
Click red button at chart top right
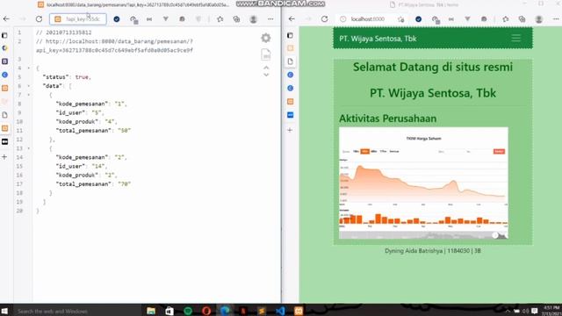pyautogui.click(x=499, y=152)
